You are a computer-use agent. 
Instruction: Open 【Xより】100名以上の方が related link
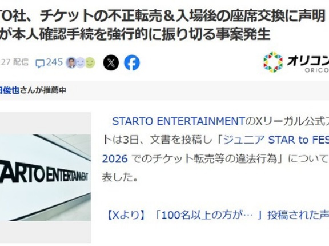pyautogui.click(x=217, y=215)
